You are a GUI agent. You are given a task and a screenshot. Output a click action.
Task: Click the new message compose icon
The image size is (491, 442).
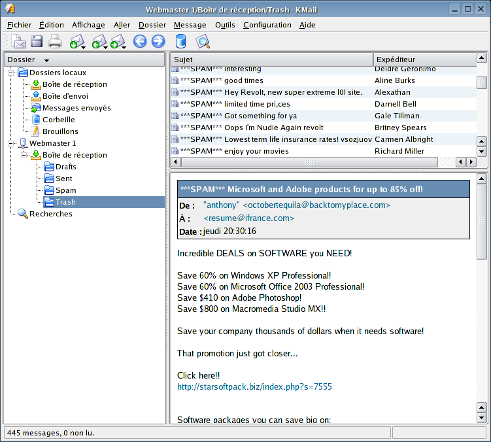coord(19,42)
